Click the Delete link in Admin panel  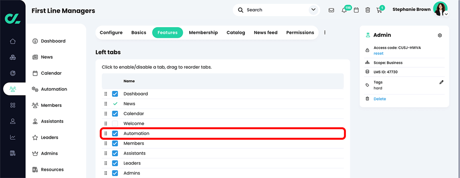point(380,99)
